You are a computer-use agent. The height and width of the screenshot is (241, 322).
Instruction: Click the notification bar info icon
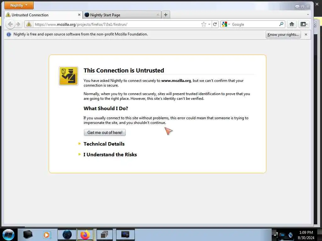(x=8, y=35)
